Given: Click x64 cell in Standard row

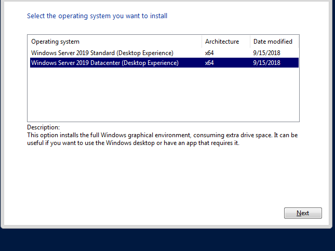Looking at the screenshot, I should [x=210, y=53].
